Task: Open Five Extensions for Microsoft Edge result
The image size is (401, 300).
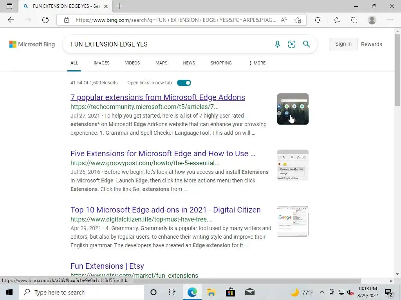Action: tap(163, 154)
